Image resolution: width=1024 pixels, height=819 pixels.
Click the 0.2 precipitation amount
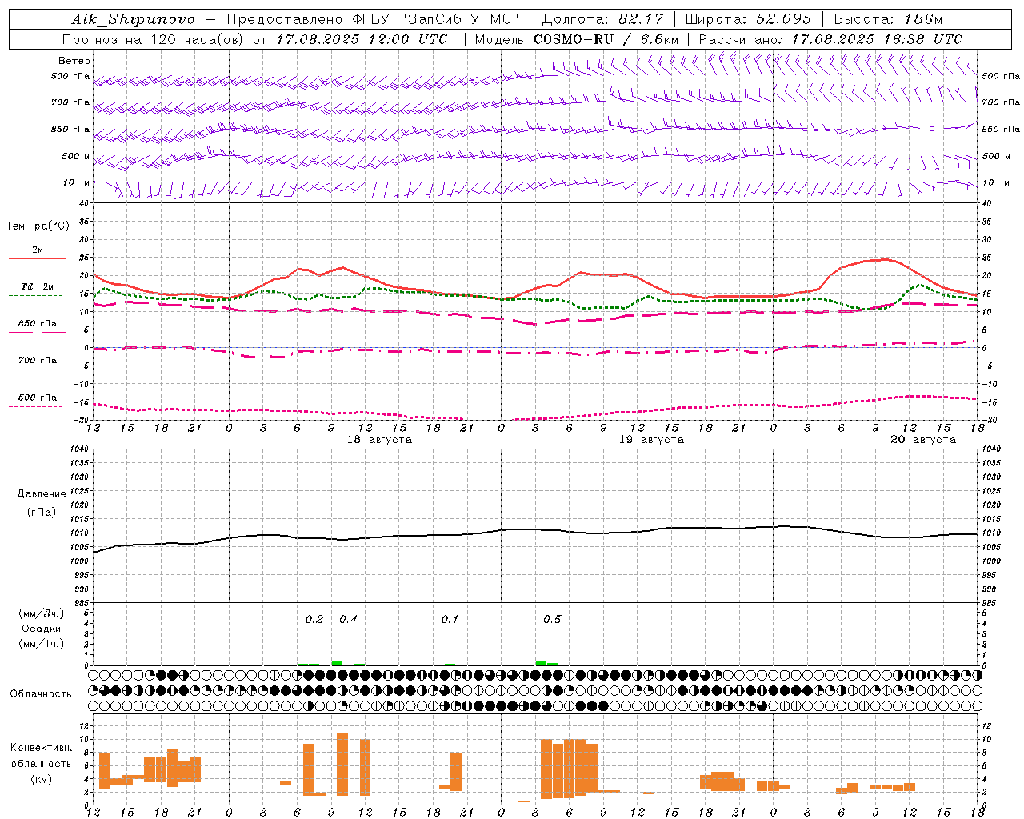314,620
